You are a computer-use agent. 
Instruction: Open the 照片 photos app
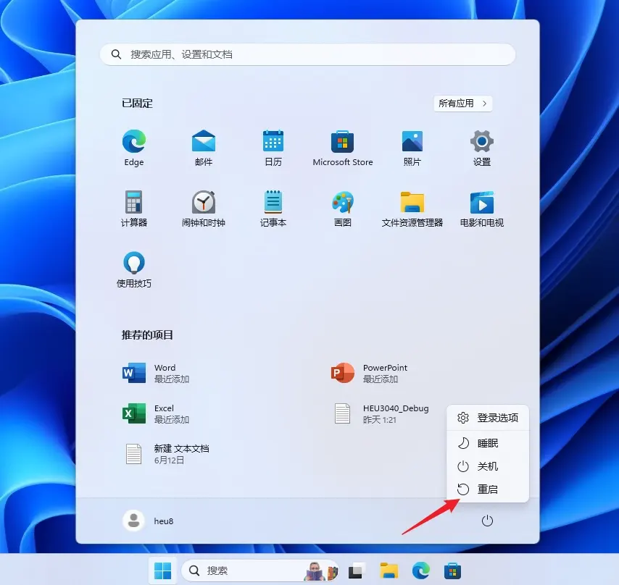[412, 148]
